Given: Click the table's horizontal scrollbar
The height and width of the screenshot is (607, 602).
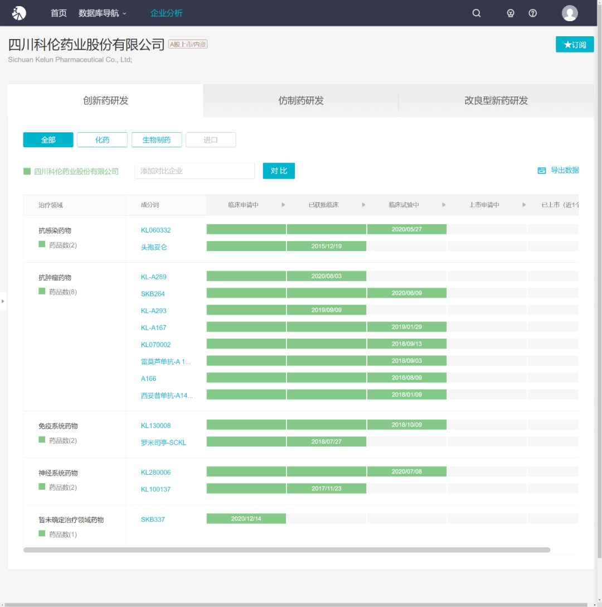Looking at the screenshot, I should pos(287,550).
